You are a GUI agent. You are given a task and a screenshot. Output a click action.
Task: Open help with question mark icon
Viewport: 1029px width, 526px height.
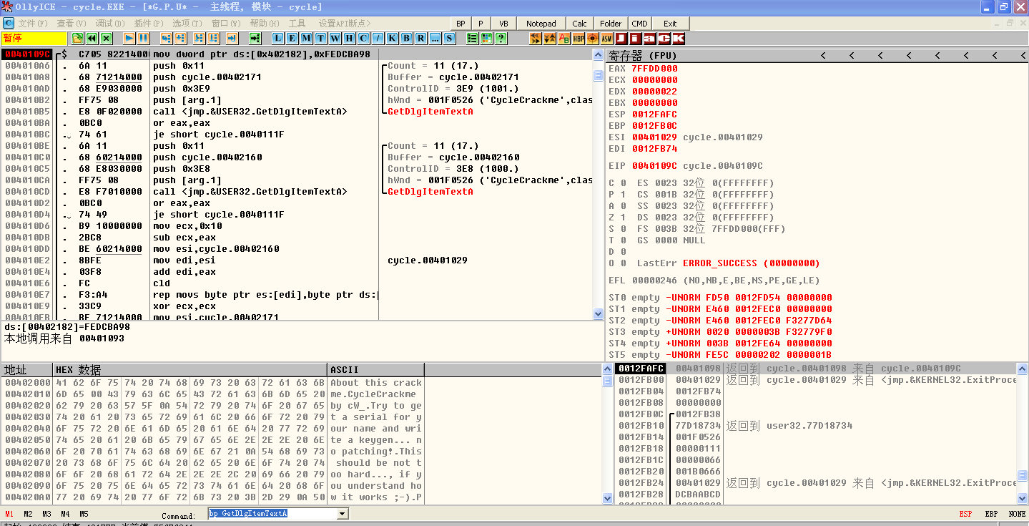pos(501,38)
